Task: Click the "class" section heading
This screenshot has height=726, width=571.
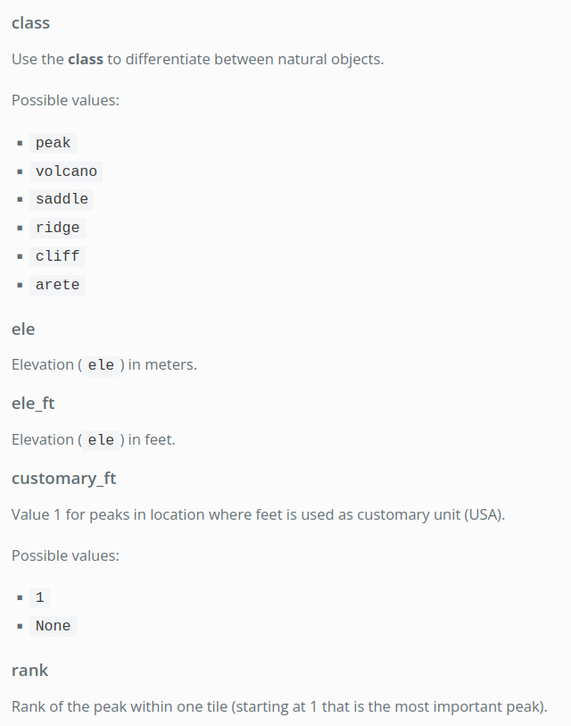Action: 31,22
